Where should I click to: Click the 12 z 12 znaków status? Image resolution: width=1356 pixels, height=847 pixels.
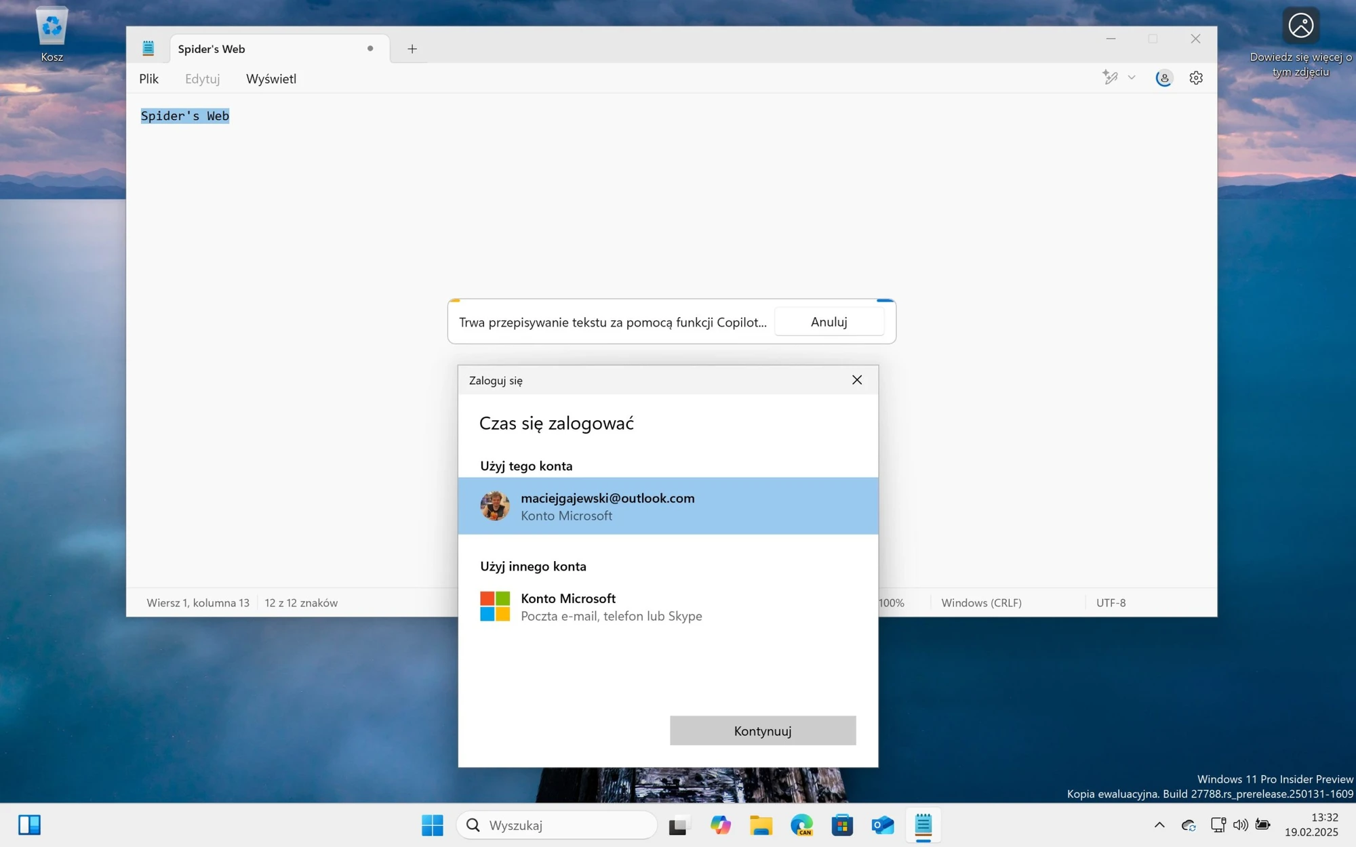point(301,602)
